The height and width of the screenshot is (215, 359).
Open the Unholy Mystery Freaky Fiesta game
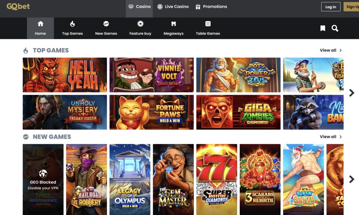click(x=65, y=112)
